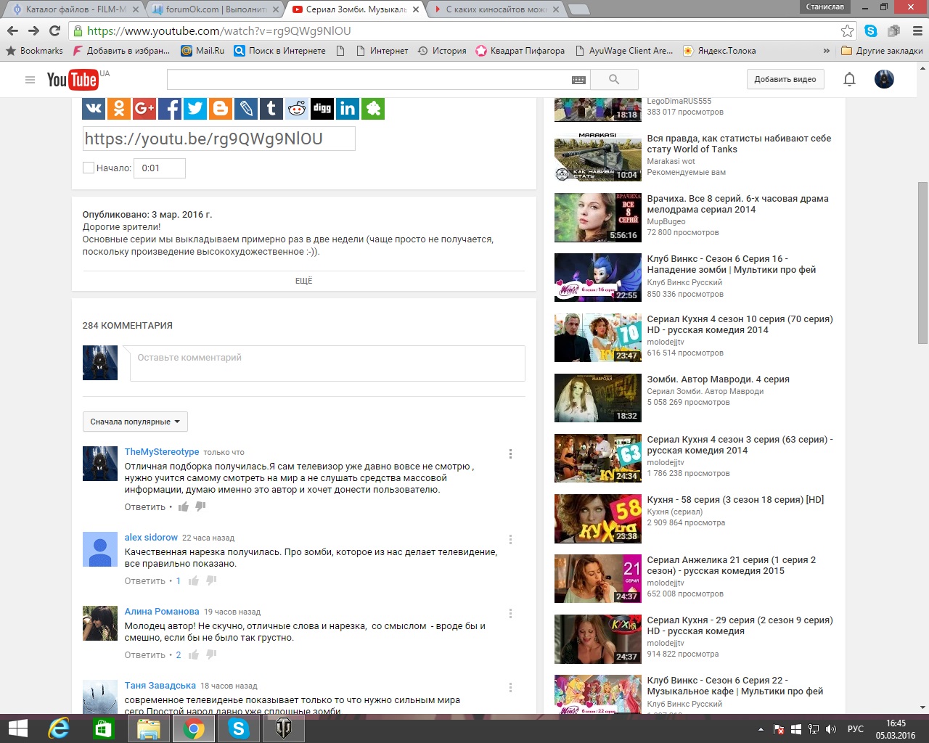Open File Explorer from the taskbar

tap(149, 728)
